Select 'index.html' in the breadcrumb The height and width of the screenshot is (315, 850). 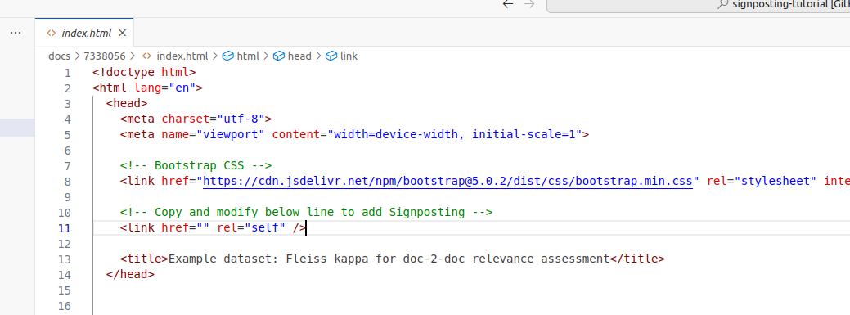coord(182,56)
